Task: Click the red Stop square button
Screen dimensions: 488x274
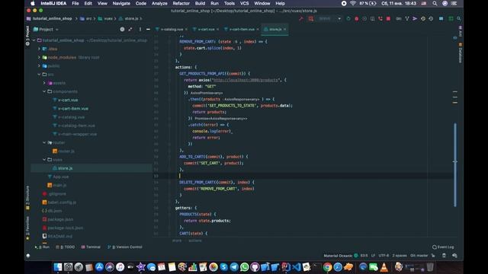Action: tap(388, 18)
